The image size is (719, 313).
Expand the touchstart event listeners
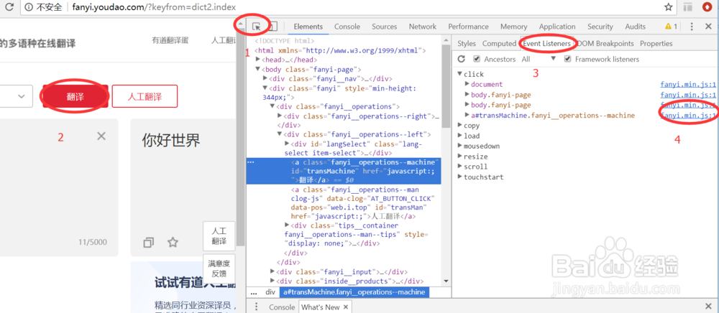[460, 177]
